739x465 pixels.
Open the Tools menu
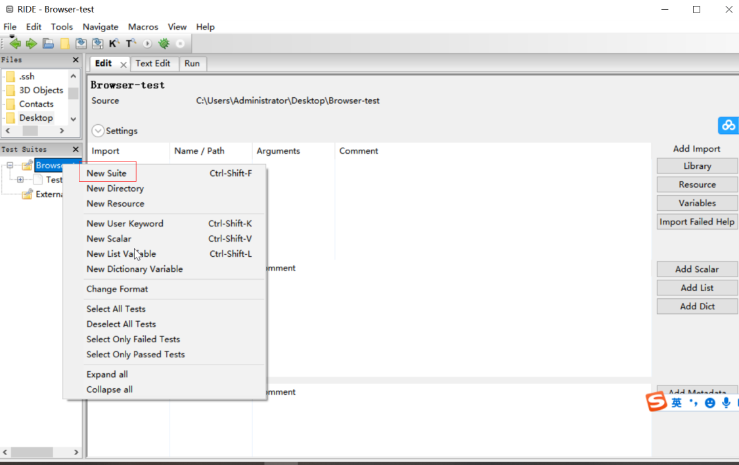pos(62,27)
